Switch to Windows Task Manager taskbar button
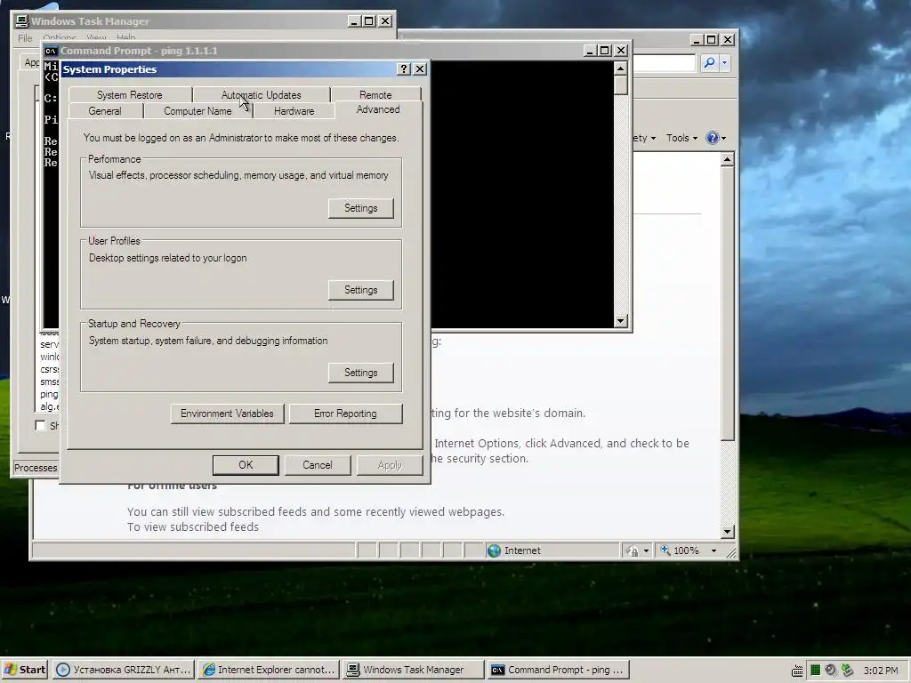The height and width of the screenshot is (683, 911). pyautogui.click(x=413, y=670)
